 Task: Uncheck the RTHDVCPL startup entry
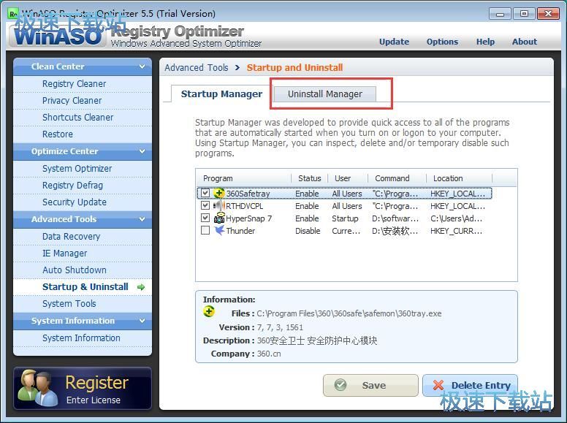[x=205, y=205]
